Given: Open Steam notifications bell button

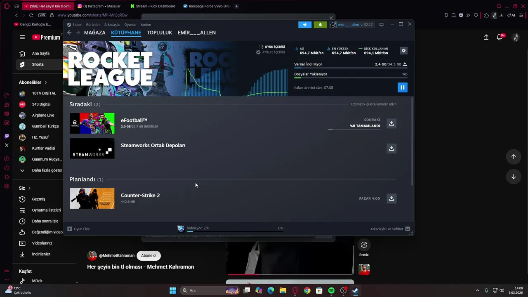Looking at the screenshot, I should (x=320, y=25).
